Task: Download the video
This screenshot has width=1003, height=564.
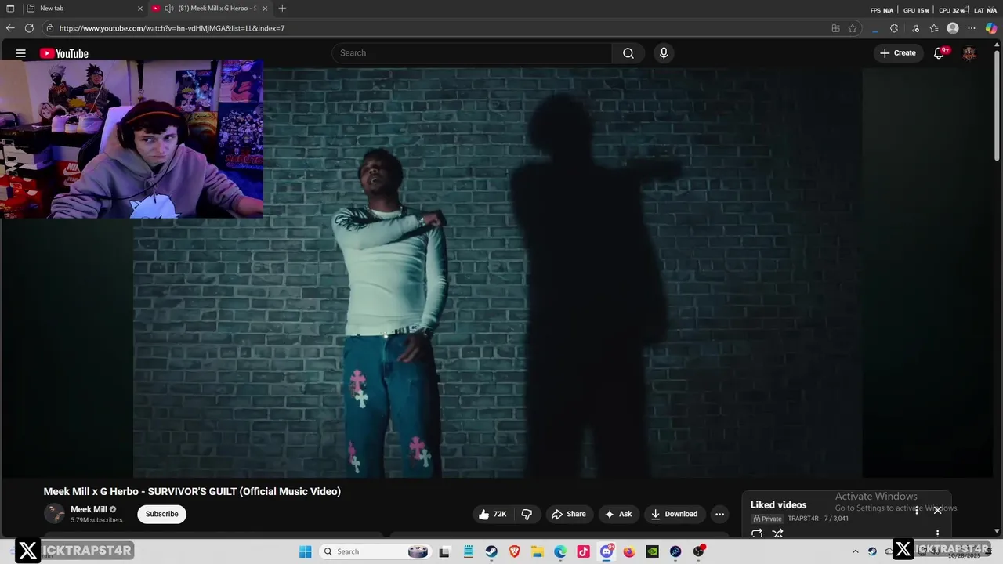Action: point(675,514)
